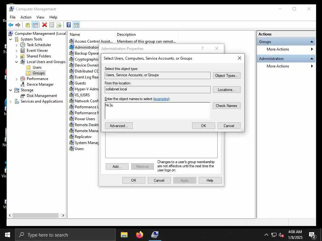Click the Locations button
Viewport: 322px width, 241px height.
coord(226,90)
